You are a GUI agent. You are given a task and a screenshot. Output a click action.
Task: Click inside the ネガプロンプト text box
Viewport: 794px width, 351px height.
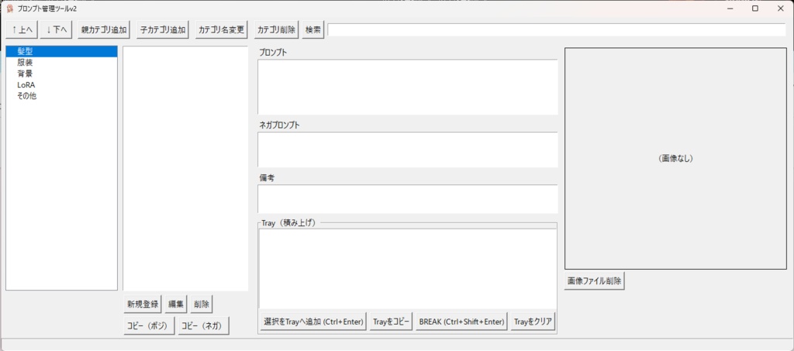point(408,150)
